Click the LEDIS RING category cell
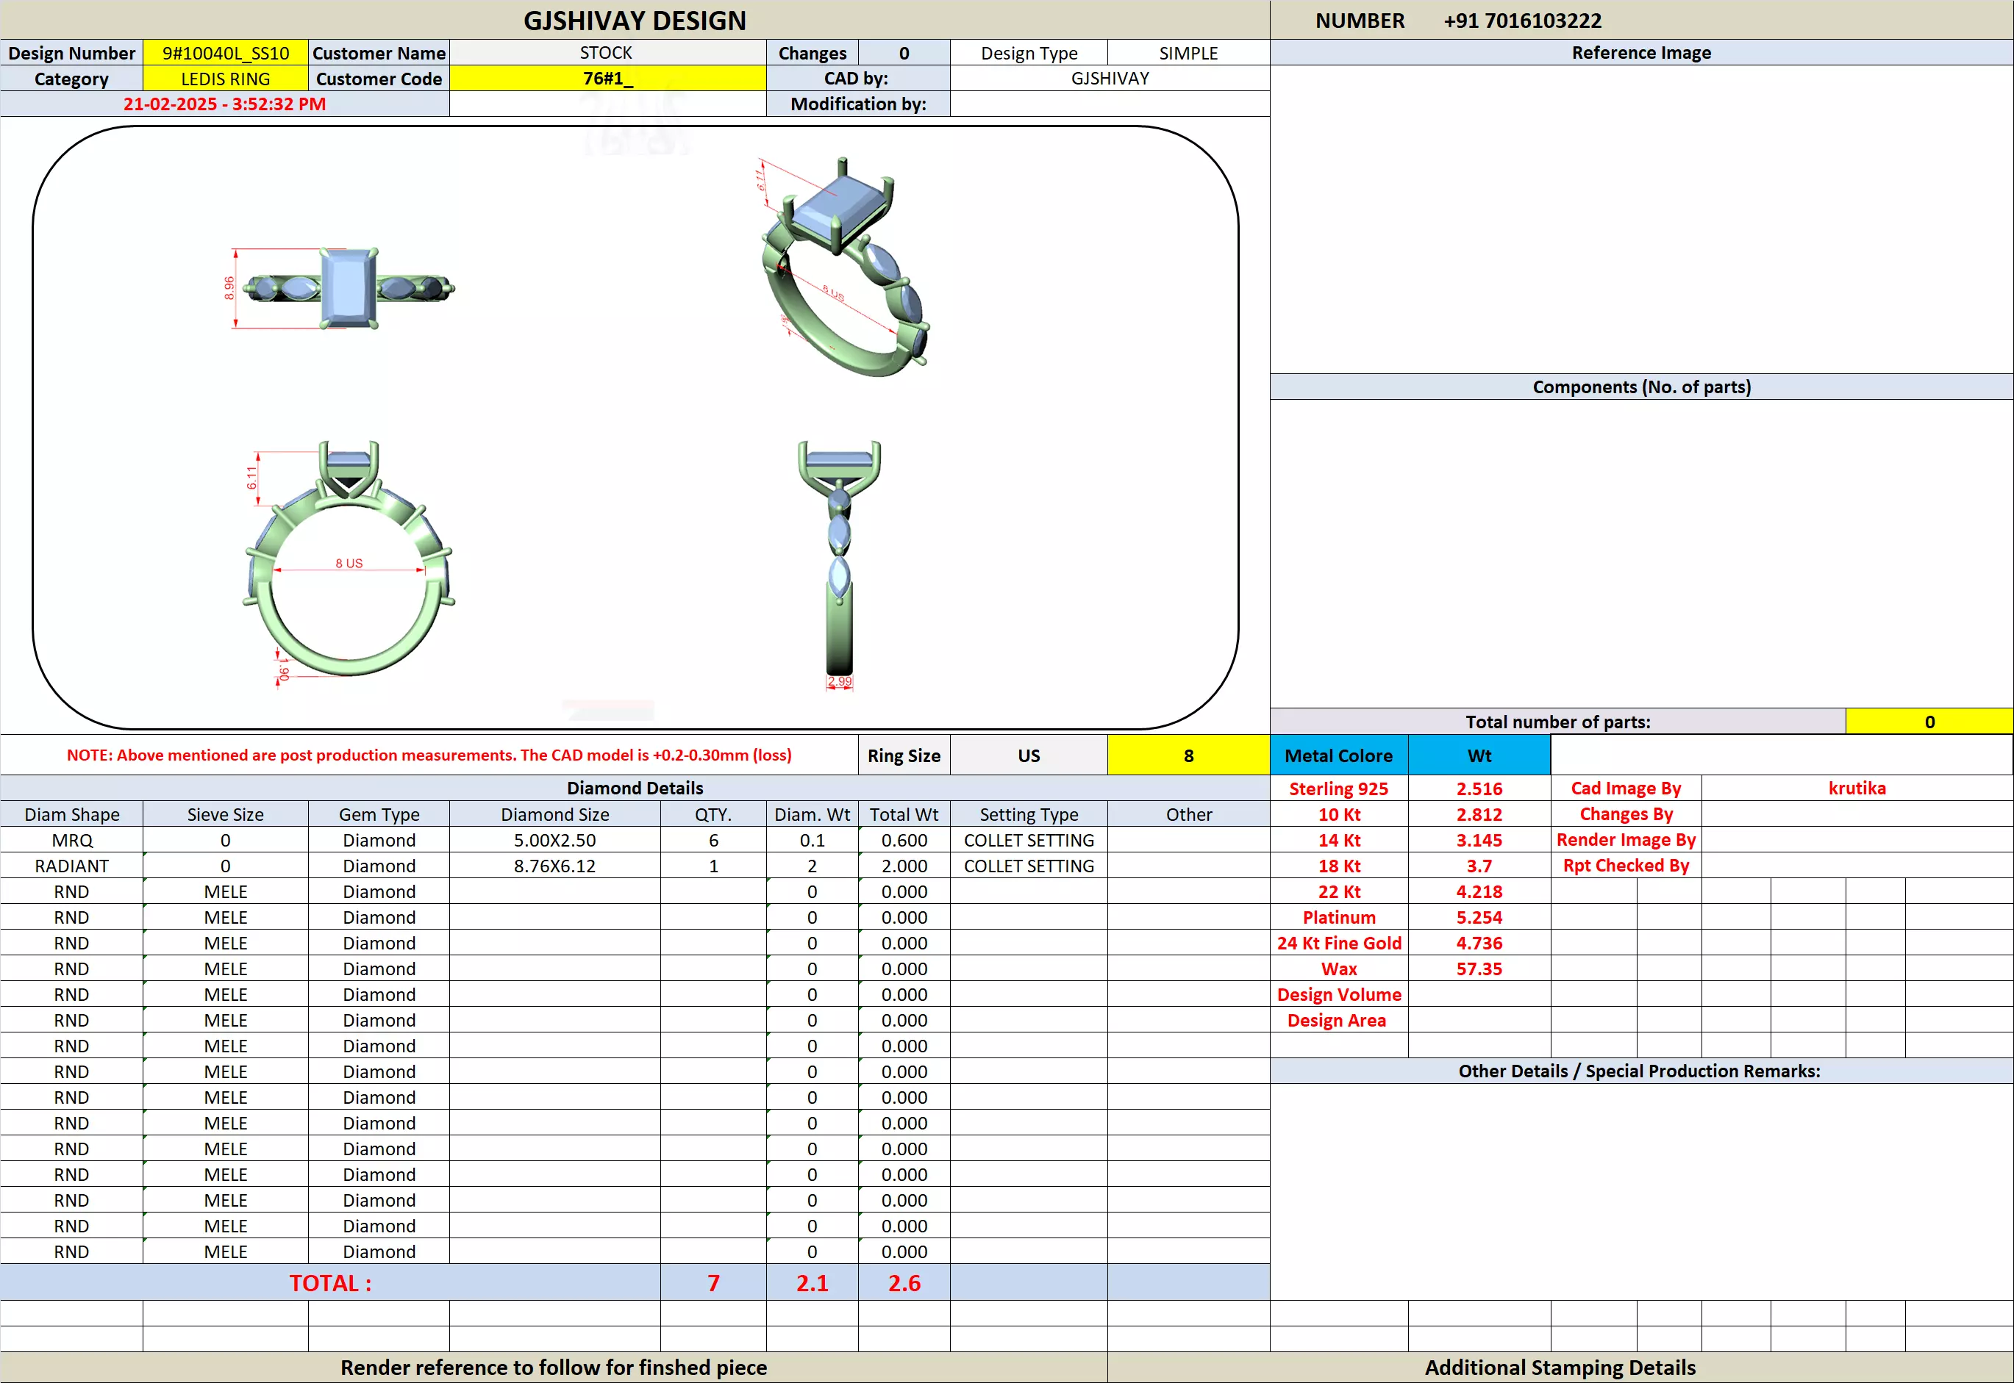2014x1383 pixels. (x=226, y=79)
